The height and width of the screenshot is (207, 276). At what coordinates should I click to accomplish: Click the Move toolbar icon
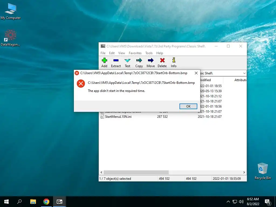tap(151, 63)
